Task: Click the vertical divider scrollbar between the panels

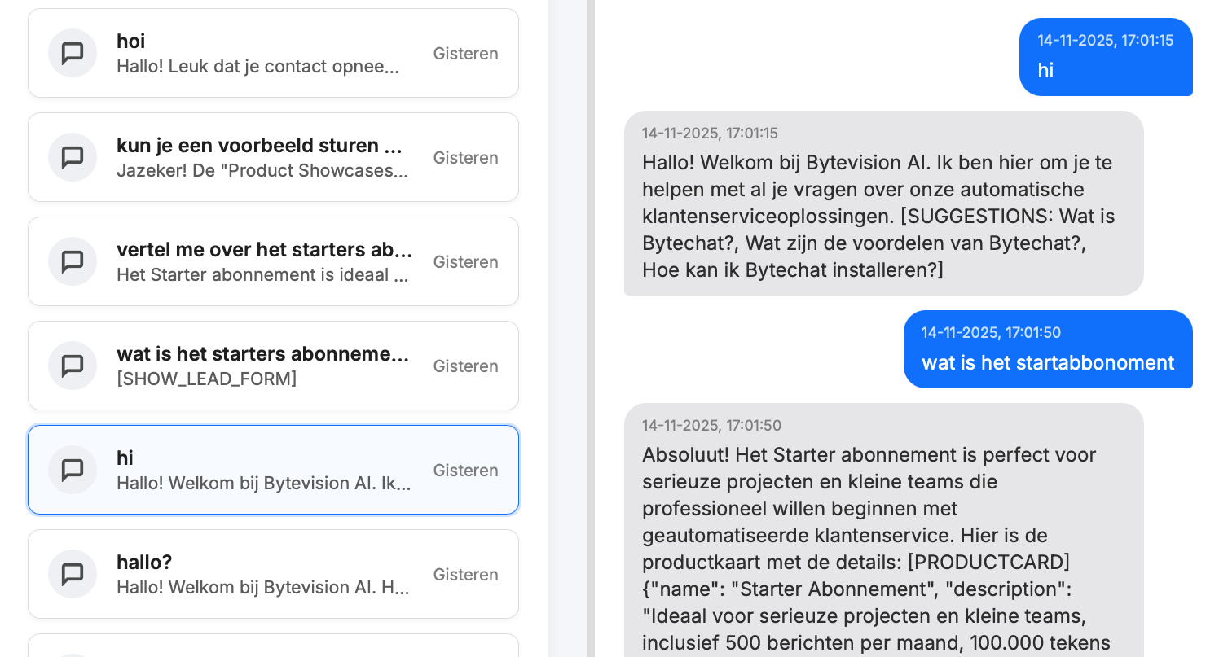Action: pos(590,326)
